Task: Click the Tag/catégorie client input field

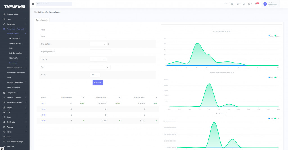Action: tap(100, 52)
